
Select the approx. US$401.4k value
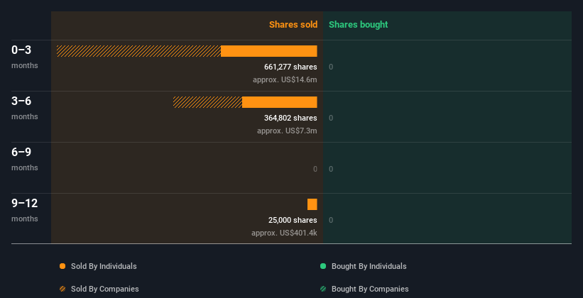click(x=284, y=233)
